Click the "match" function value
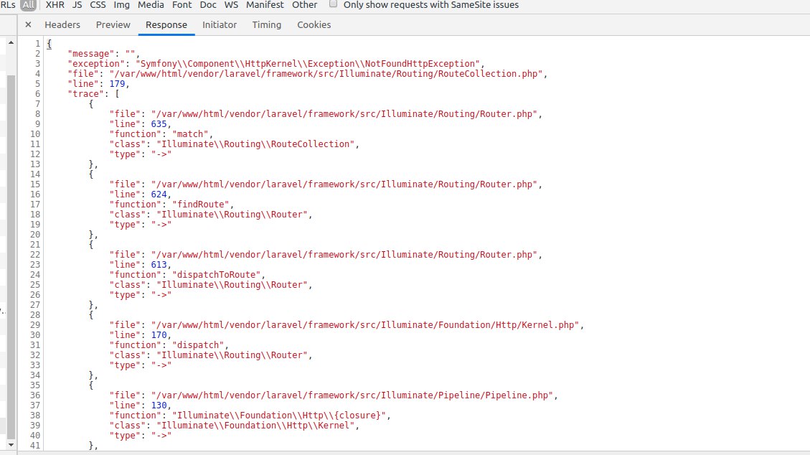Screen dimensions: 810x455 pyautogui.click(x=190, y=134)
